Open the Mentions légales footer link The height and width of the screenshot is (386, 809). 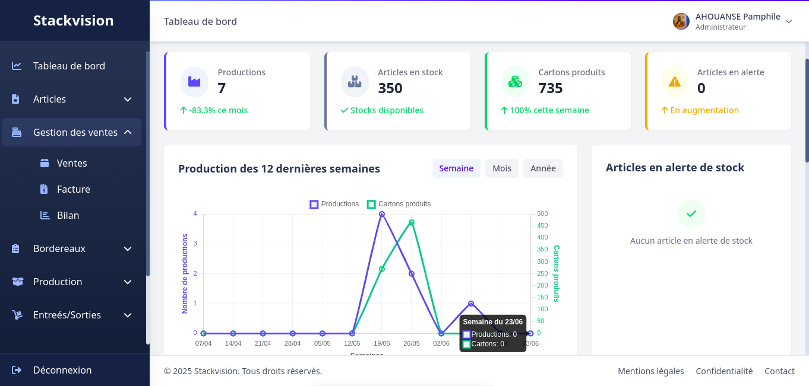(x=650, y=371)
